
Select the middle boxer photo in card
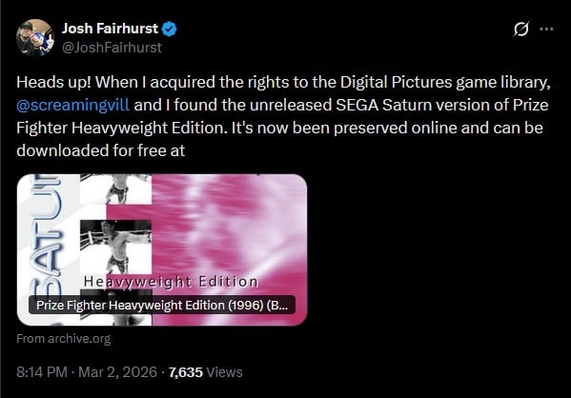pos(115,247)
